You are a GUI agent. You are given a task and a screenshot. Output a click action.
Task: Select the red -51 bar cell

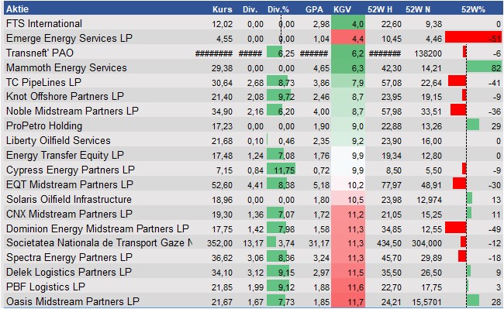coord(473,37)
